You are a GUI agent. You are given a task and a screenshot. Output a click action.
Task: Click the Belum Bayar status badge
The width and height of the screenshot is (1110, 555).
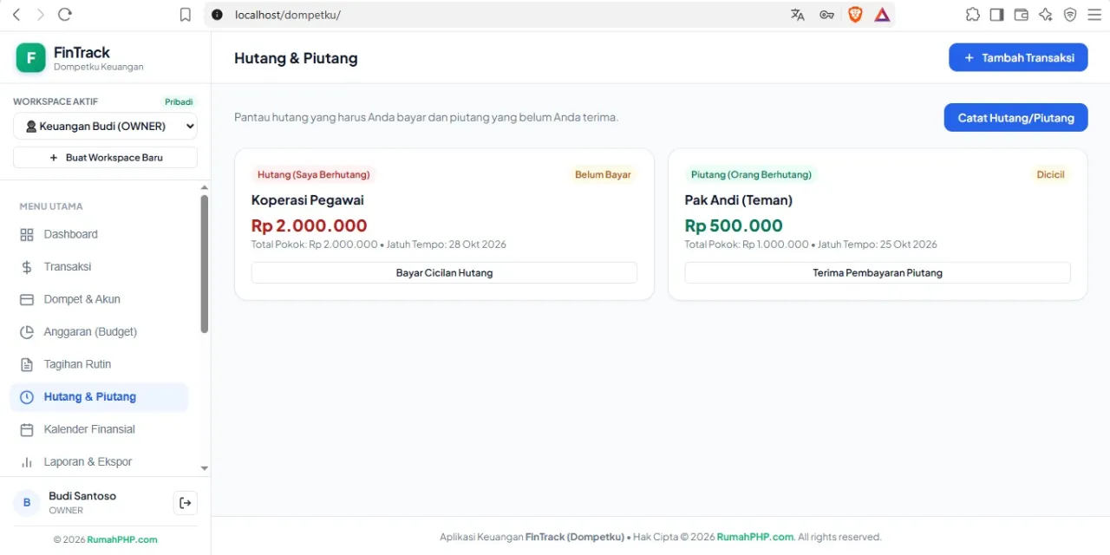click(603, 174)
